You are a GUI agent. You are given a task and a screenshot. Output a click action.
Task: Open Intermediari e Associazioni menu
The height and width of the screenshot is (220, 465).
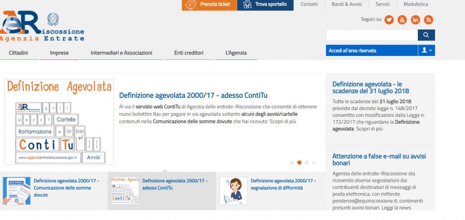(x=121, y=53)
